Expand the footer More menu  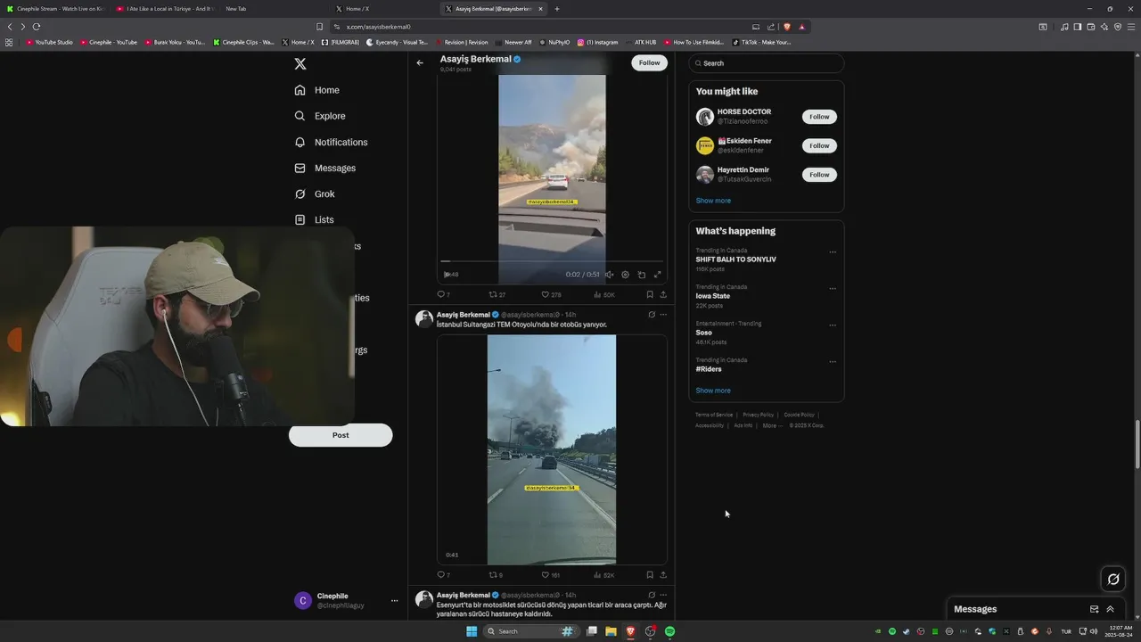pos(772,425)
